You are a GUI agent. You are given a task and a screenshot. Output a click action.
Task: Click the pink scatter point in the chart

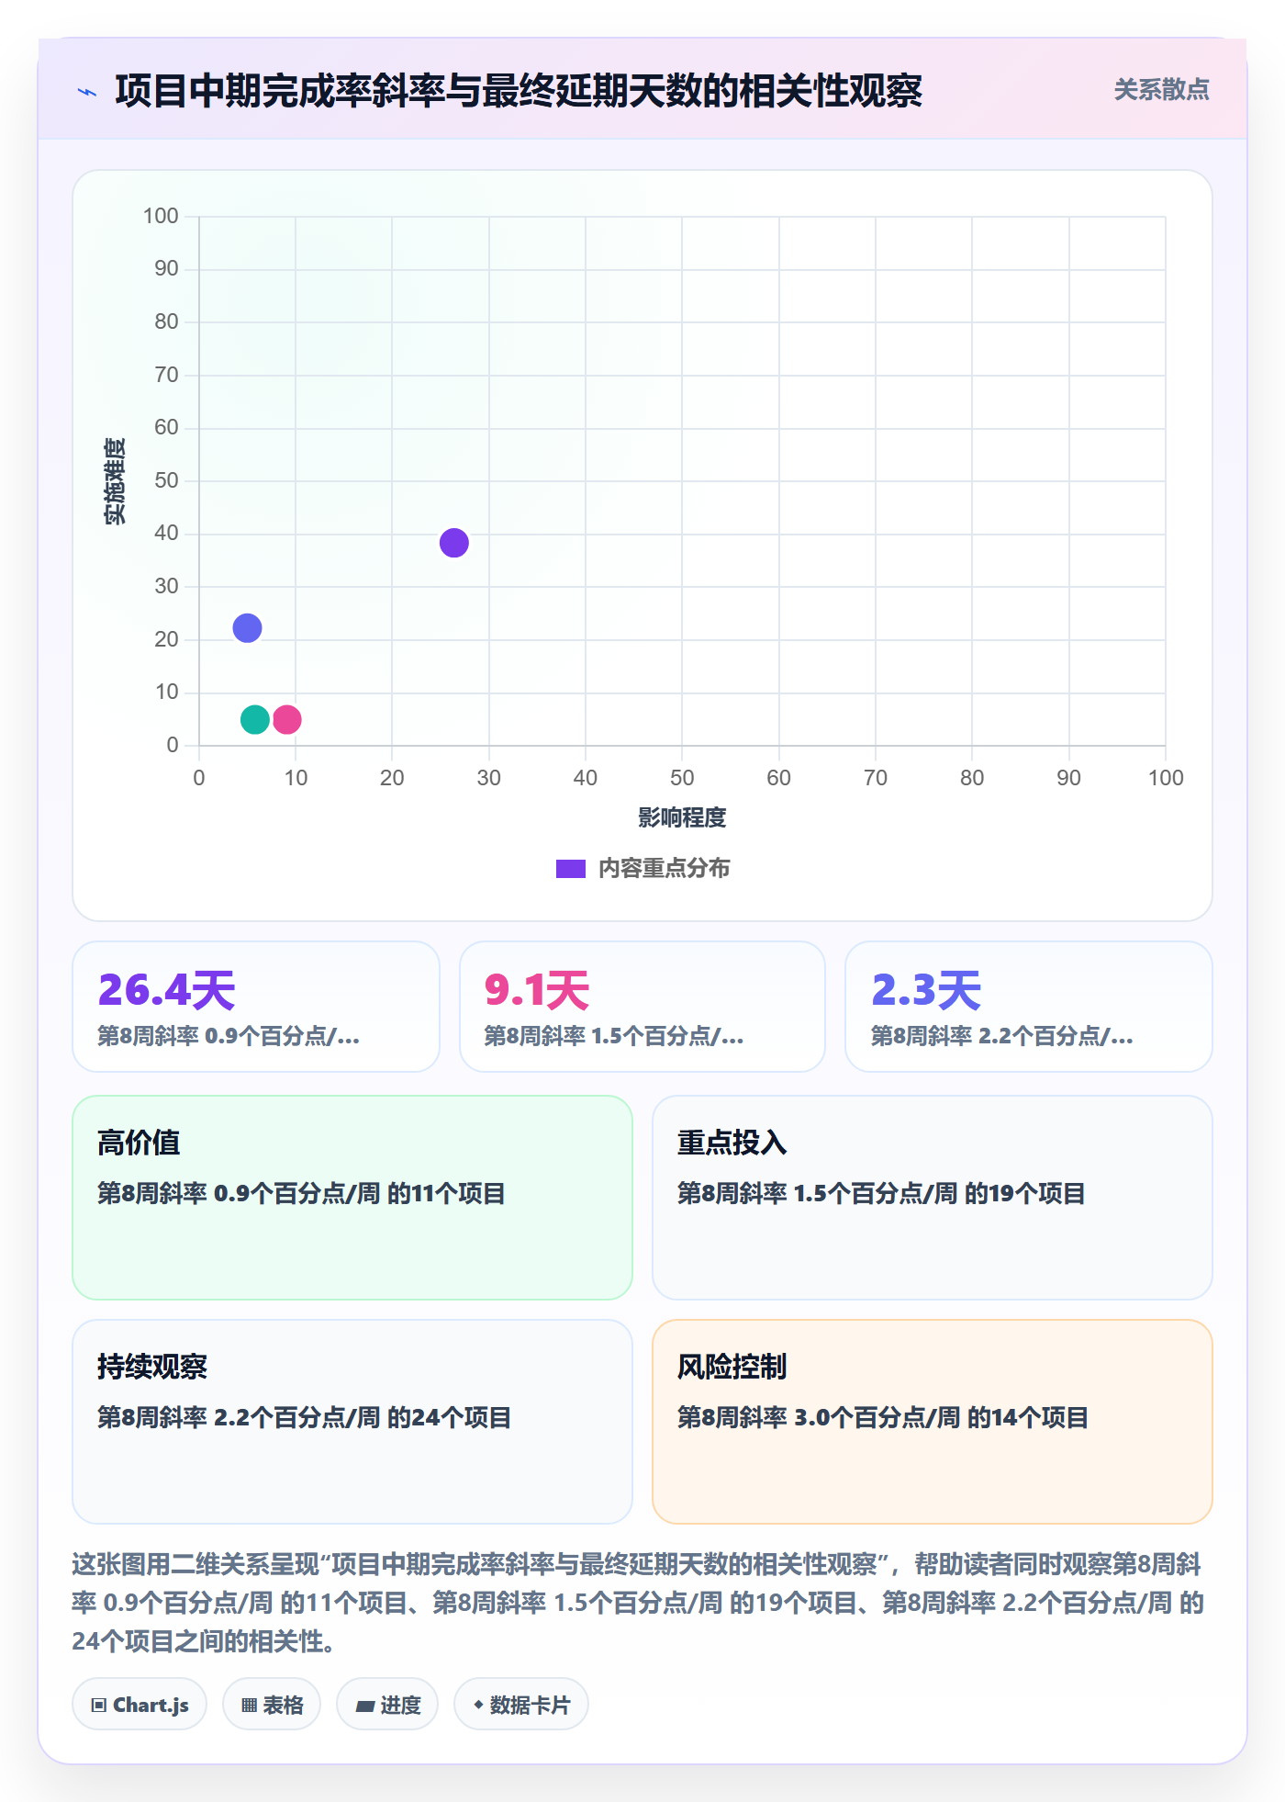point(287,719)
